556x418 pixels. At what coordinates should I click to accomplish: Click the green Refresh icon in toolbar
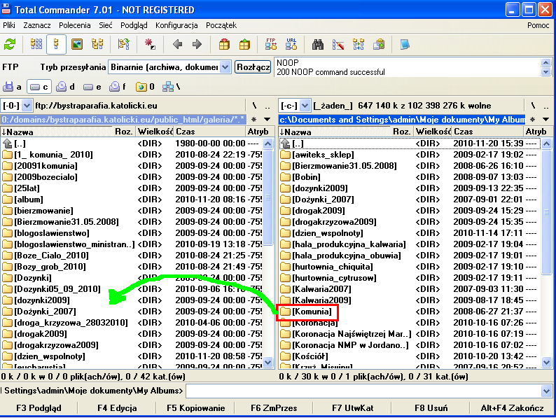10,44
